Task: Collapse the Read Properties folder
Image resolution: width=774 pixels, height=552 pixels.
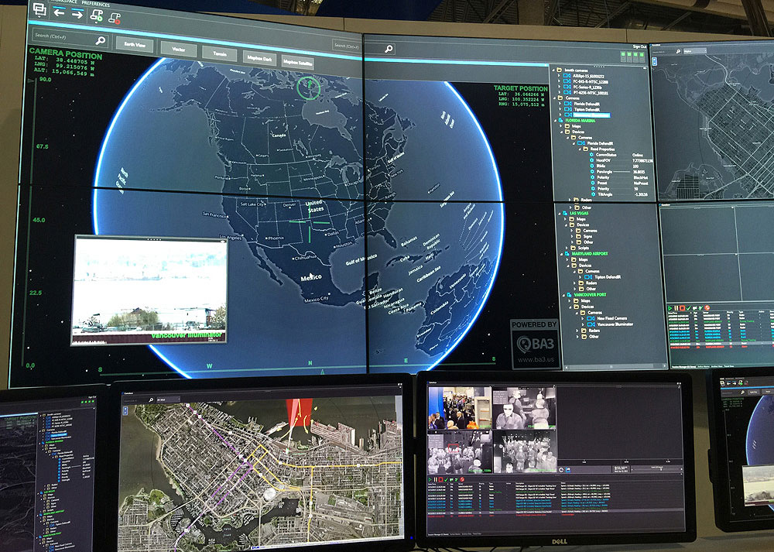Action: click(x=580, y=149)
